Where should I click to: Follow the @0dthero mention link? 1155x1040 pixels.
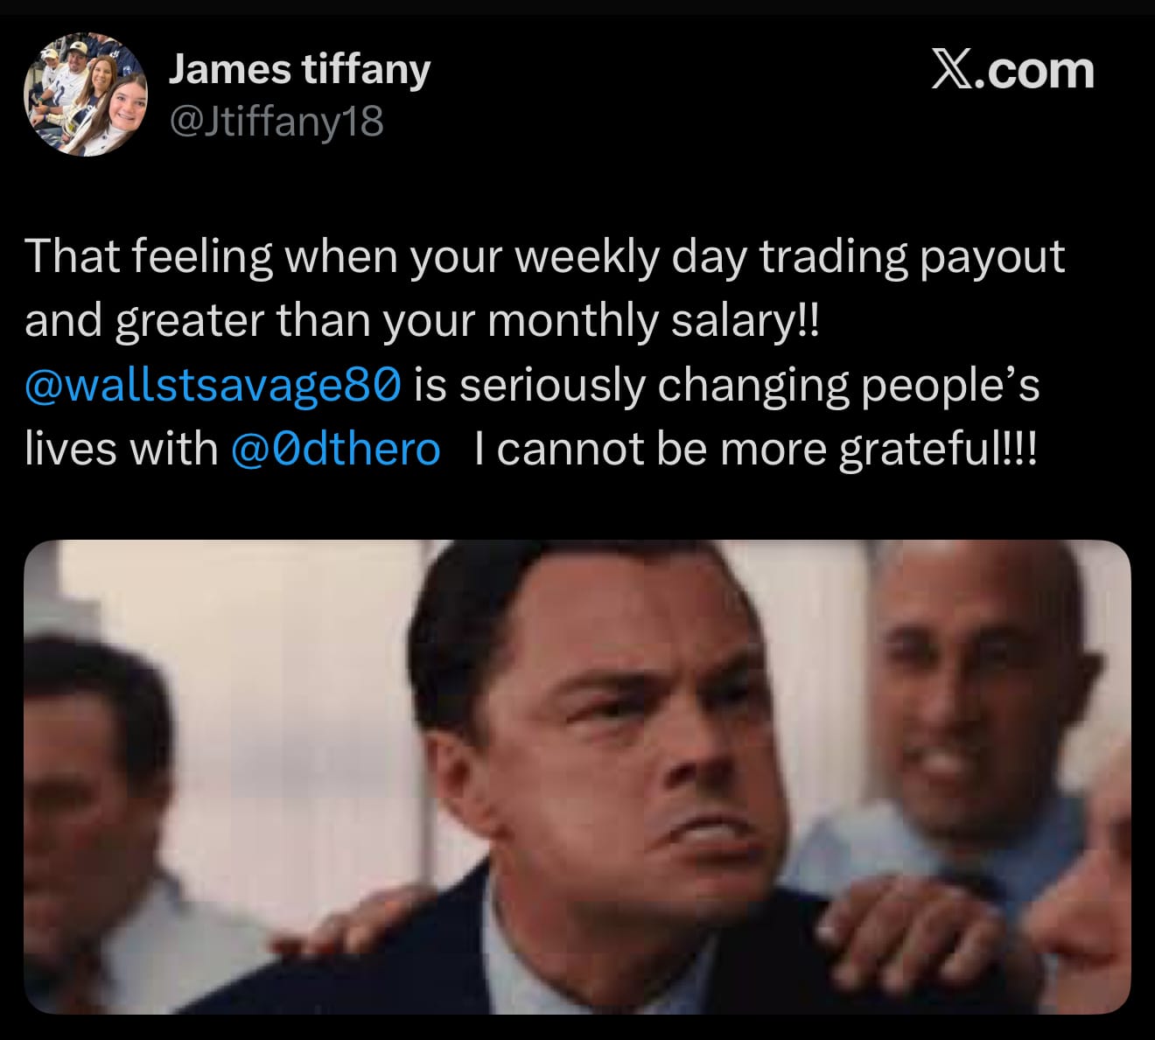click(336, 449)
